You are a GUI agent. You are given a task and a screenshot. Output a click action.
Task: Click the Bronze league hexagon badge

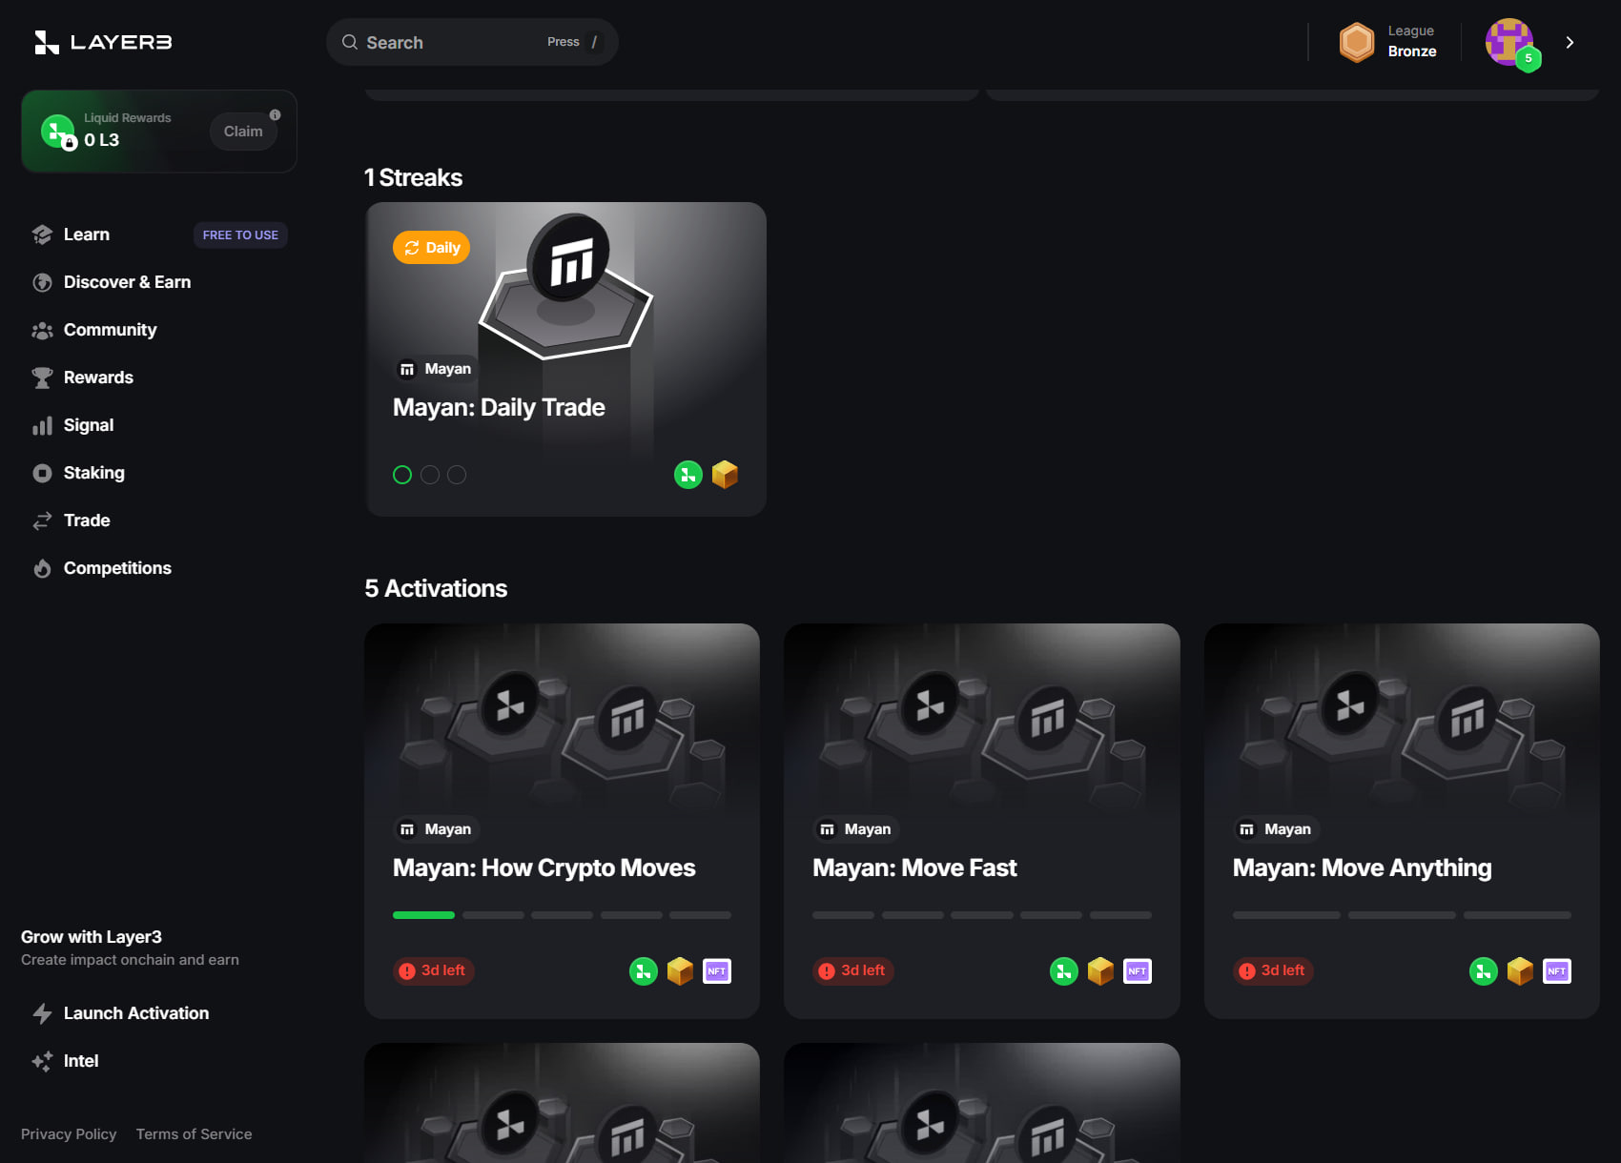[x=1356, y=42]
